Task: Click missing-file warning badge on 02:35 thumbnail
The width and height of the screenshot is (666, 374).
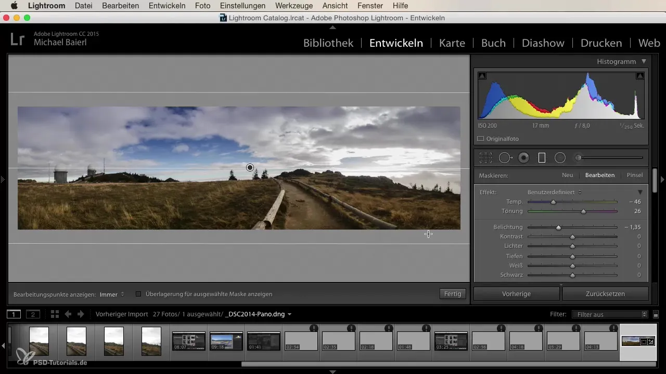Action: [351, 328]
